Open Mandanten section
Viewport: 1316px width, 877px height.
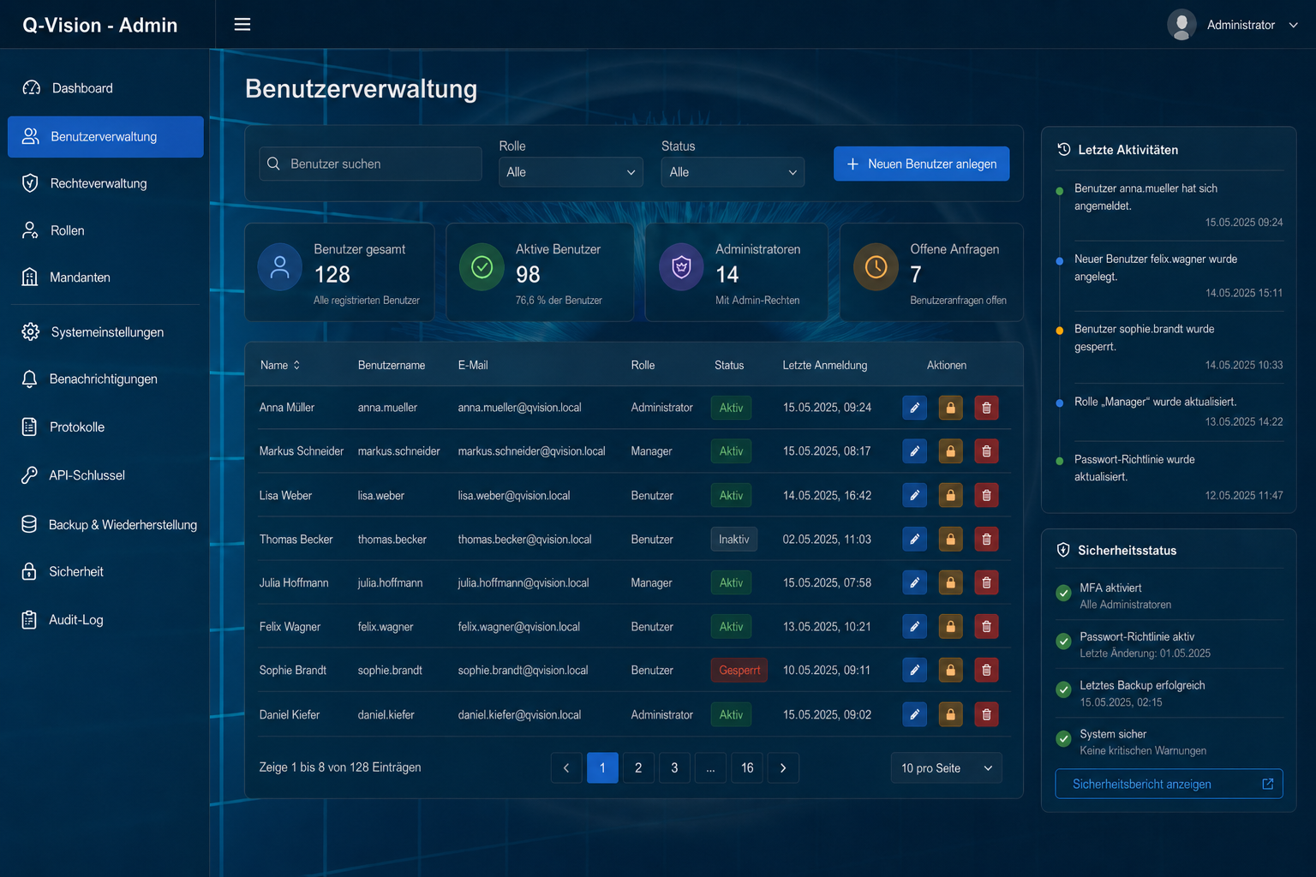click(105, 277)
